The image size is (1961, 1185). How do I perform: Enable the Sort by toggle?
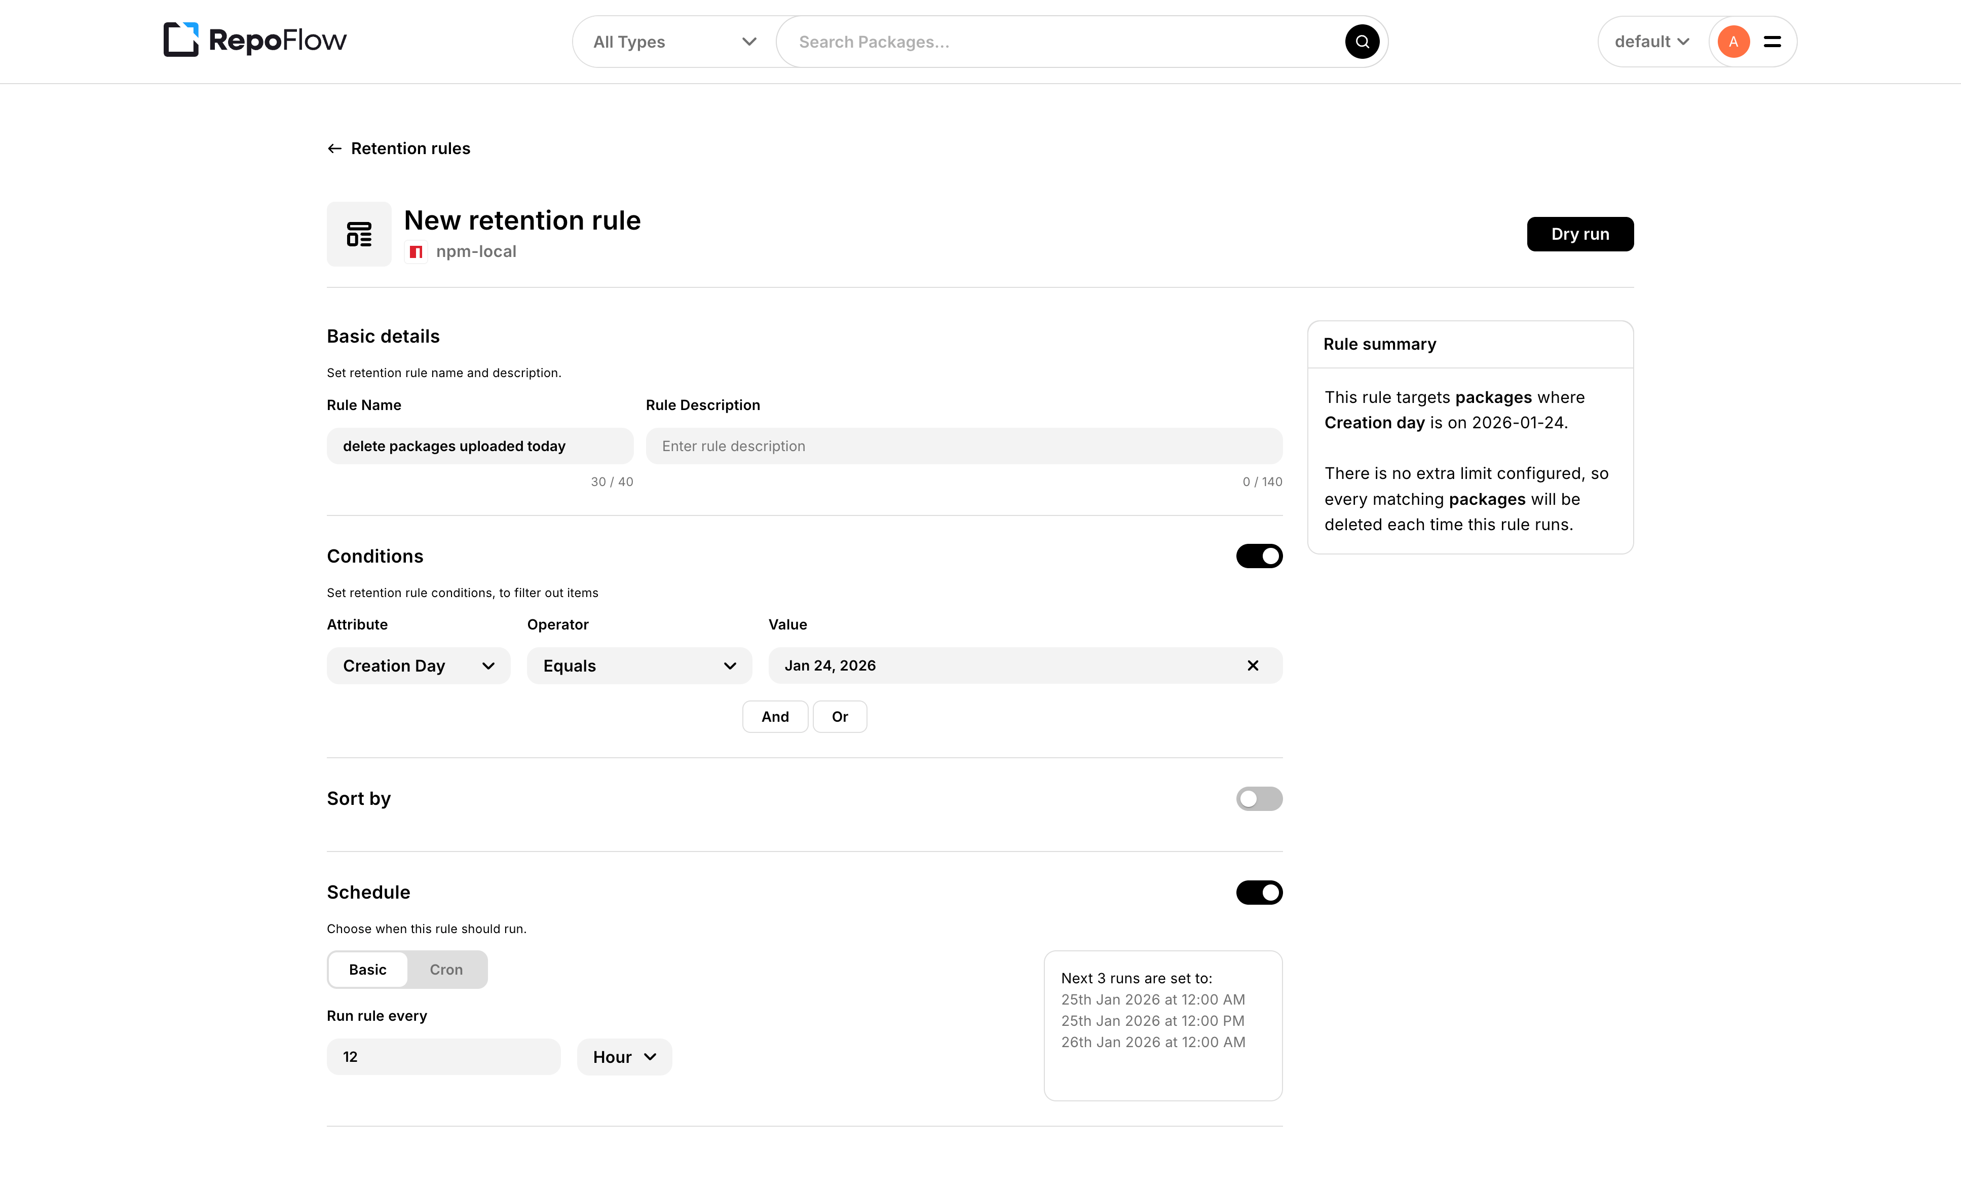[x=1259, y=798]
